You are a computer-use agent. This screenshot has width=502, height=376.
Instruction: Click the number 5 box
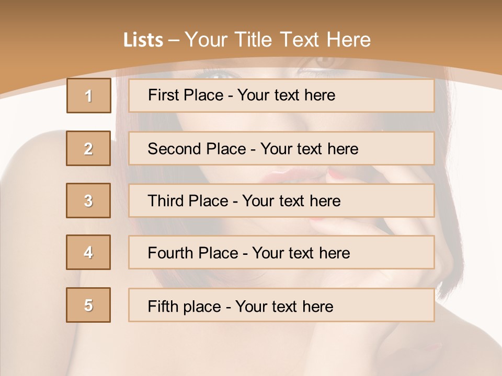click(x=88, y=305)
